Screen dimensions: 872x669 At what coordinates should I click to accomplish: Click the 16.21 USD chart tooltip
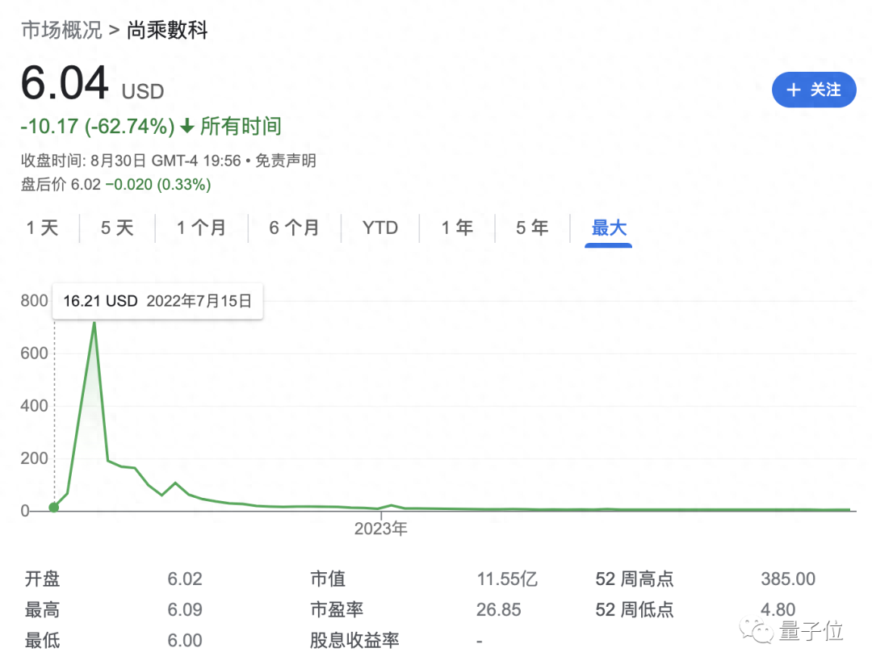[157, 302]
